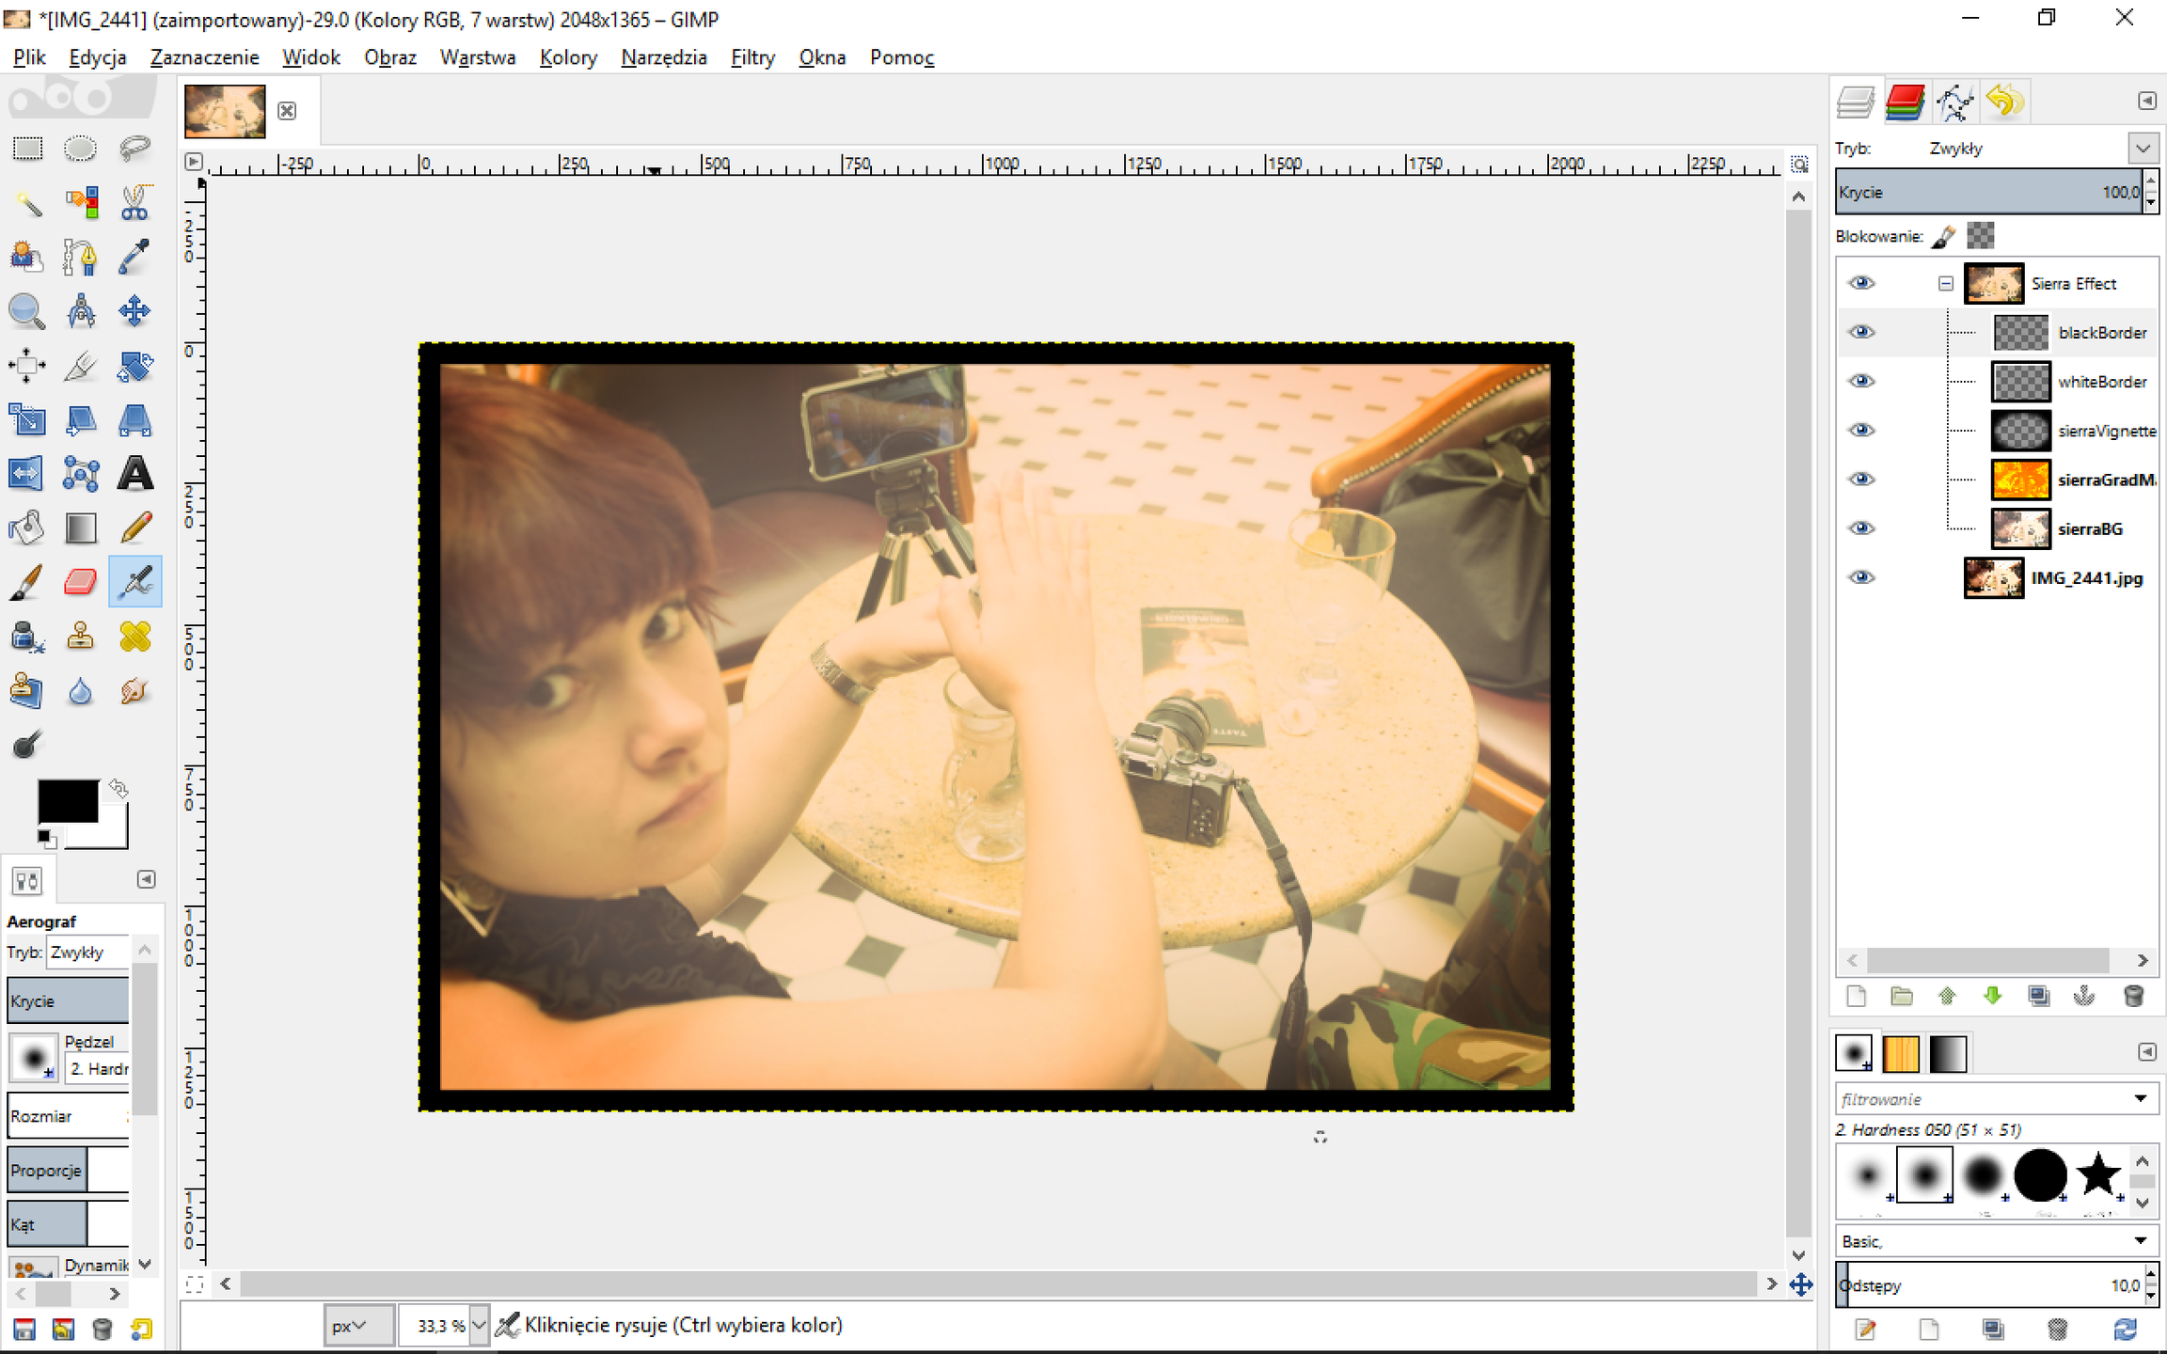Select the Smudge tool
The height and width of the screenshot is (1354, 2167).
pyautogui.click(x=134, y=691)
